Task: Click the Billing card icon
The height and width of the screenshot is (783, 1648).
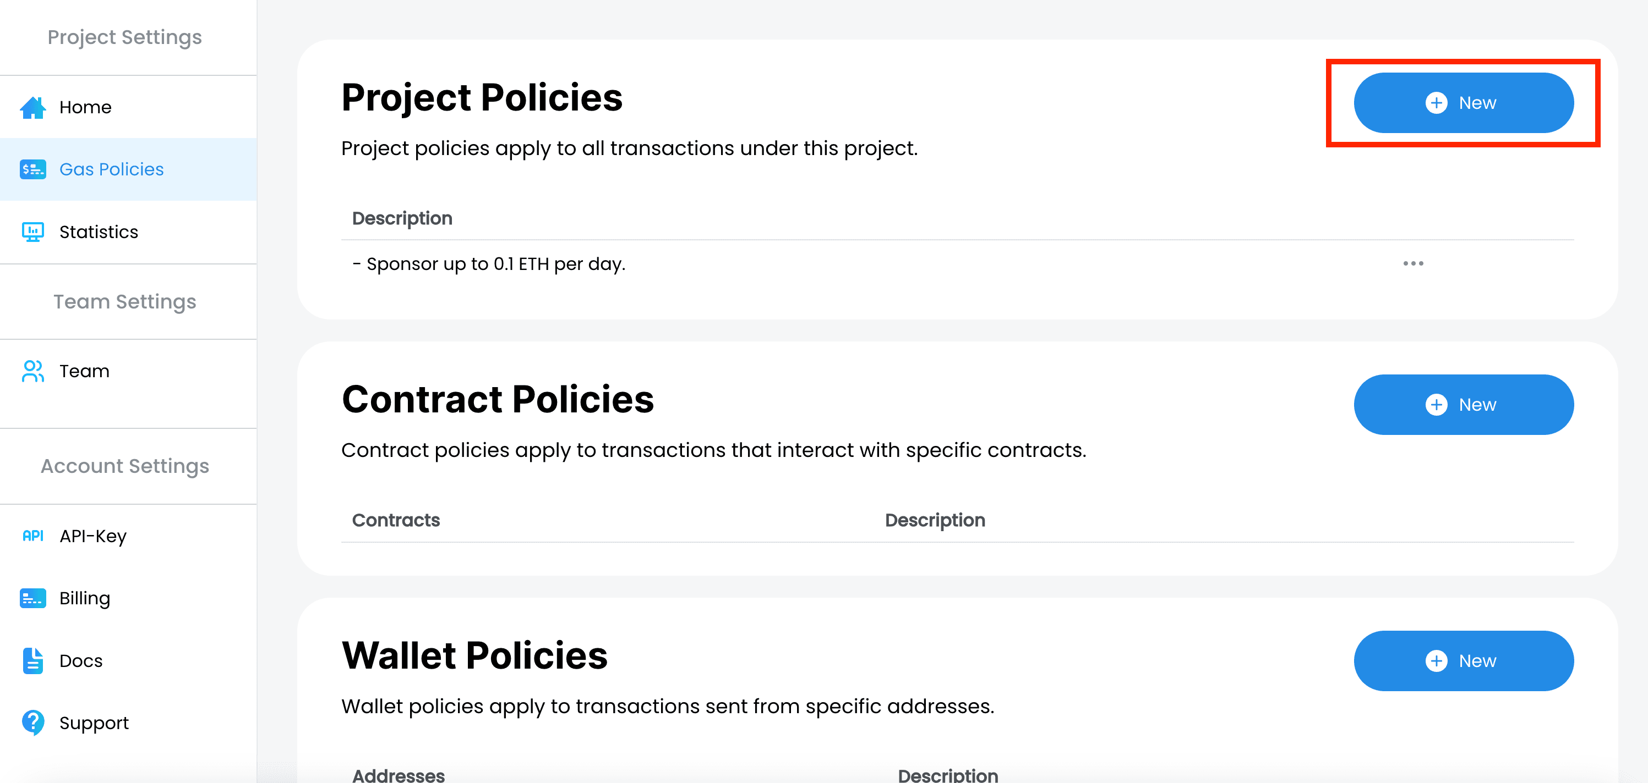Action: pos(32,598)
